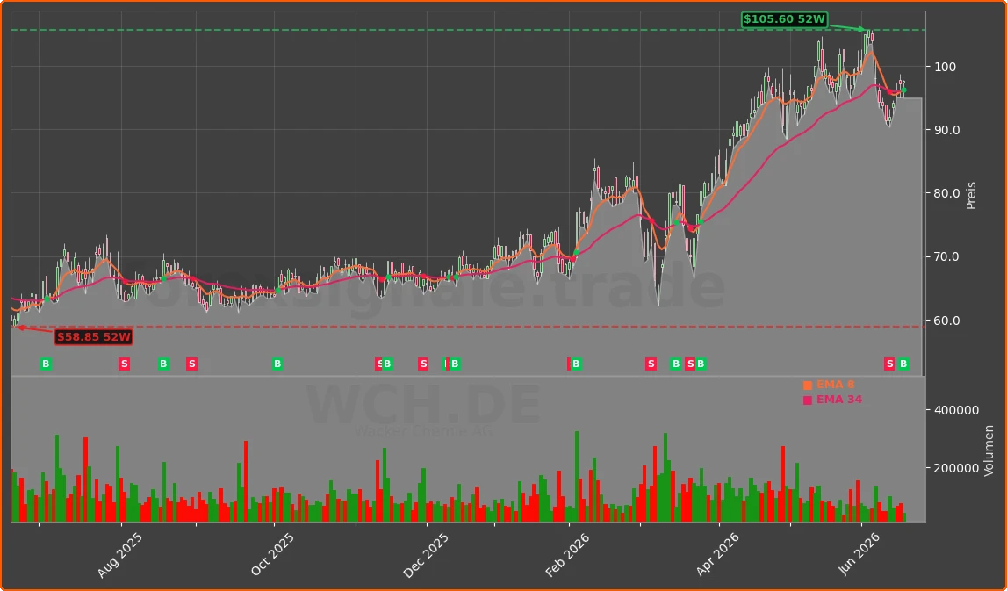Select the EMA 8 legend entry
The image size is (1007, 591).
(829, 385)
